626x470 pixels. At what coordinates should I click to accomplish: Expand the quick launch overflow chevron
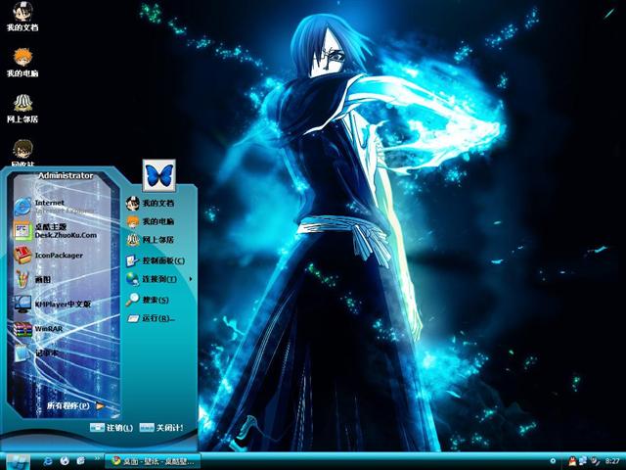click(97, 459)
